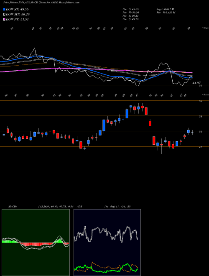Click the tallest blue candlestick near 53
This screenshot has width=209, height=276.
[104, 125]
